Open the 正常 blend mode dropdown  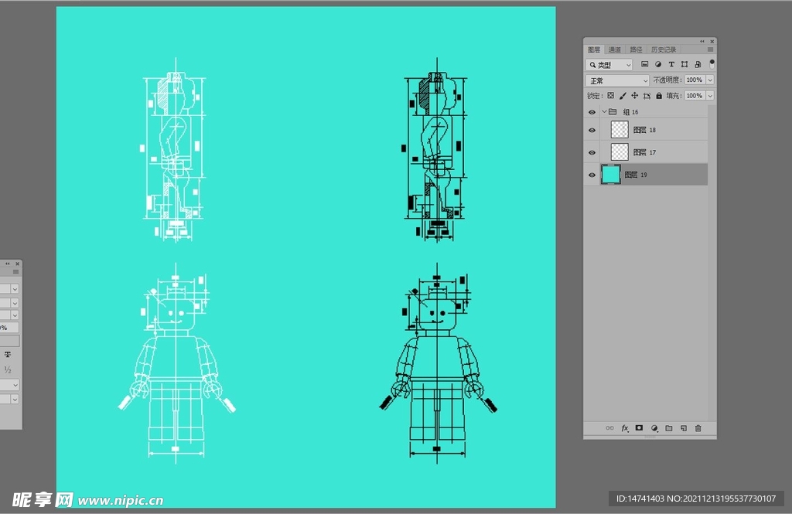point(617,81)
